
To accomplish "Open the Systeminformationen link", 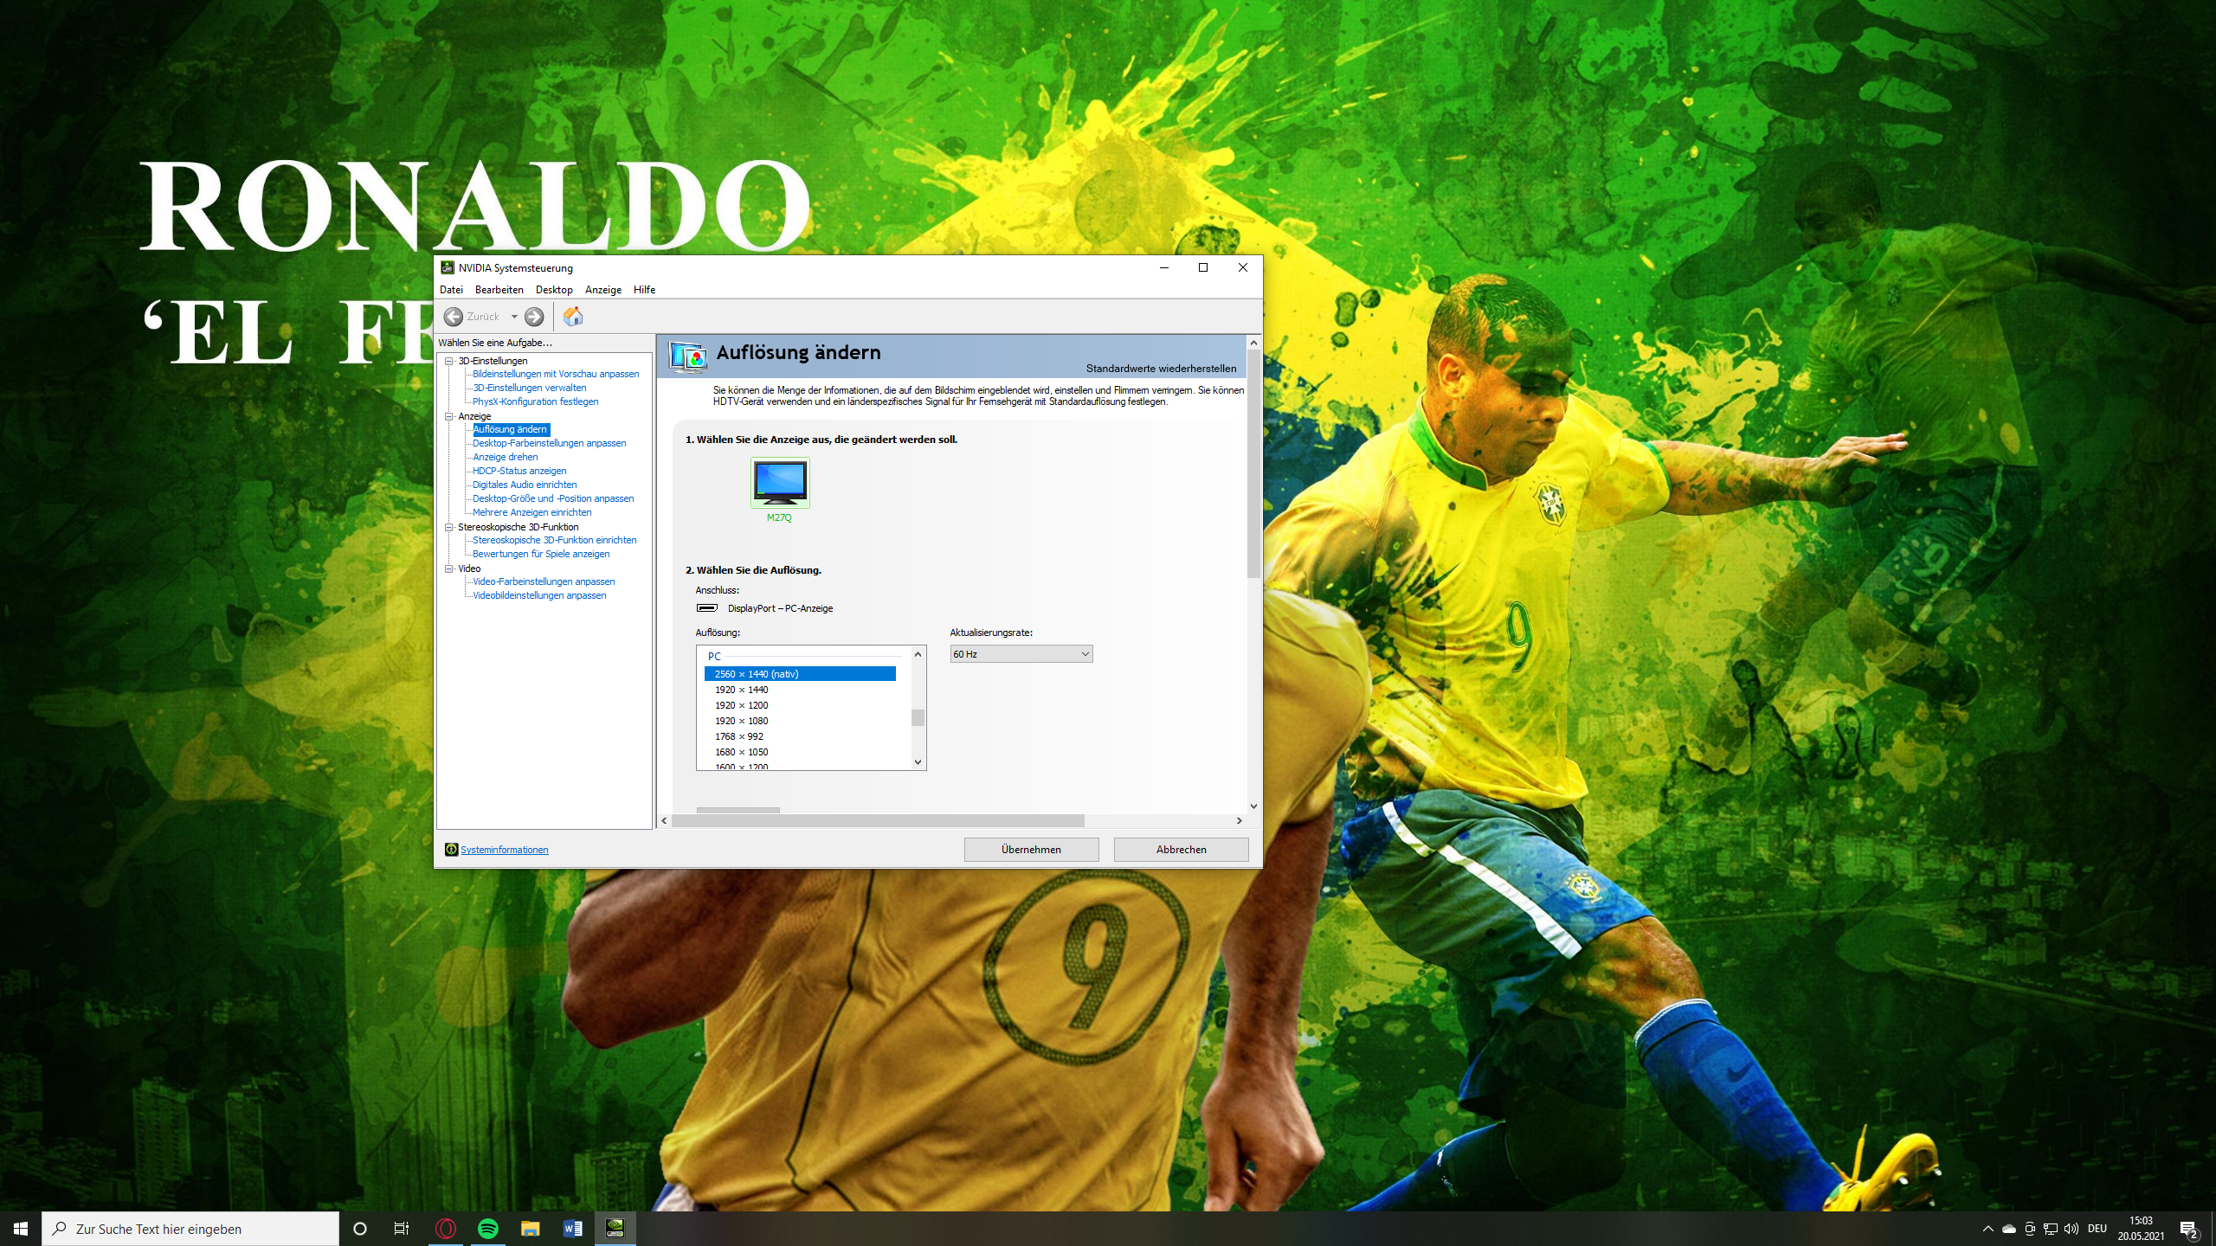I will point(505,850).
